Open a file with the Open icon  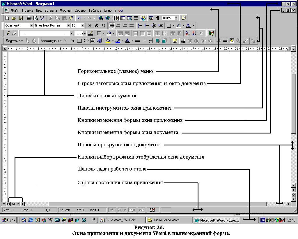tap(14, 18)
